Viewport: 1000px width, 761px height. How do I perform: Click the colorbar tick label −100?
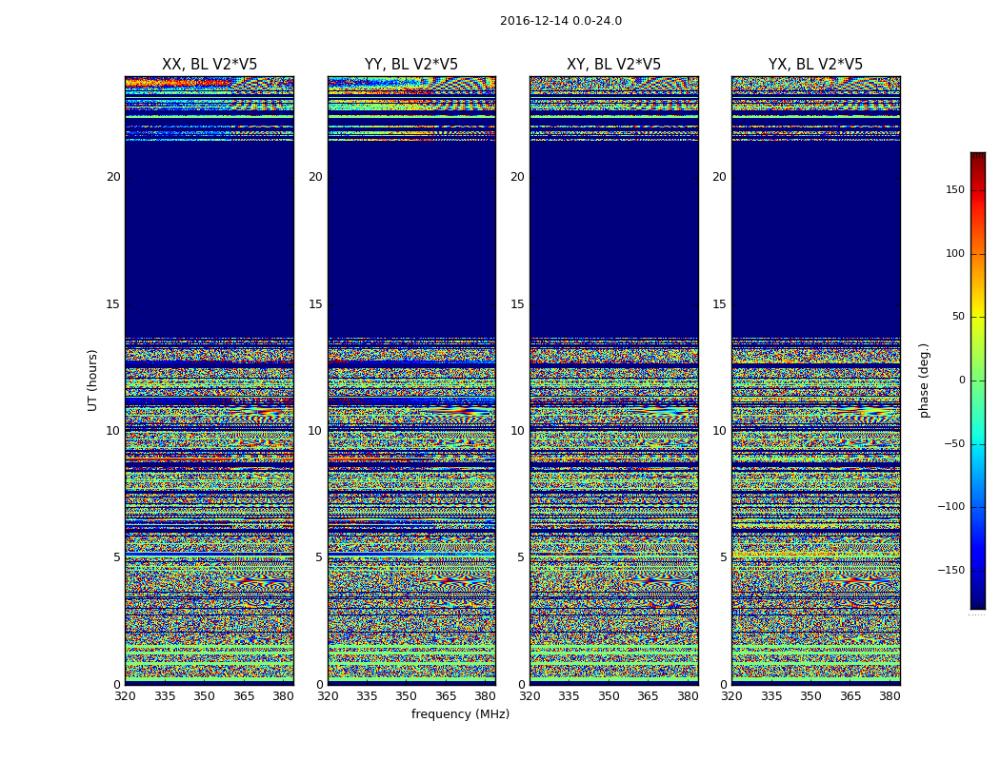pos(950,507)
